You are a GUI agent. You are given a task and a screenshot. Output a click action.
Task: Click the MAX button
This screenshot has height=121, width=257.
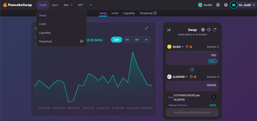212,61
